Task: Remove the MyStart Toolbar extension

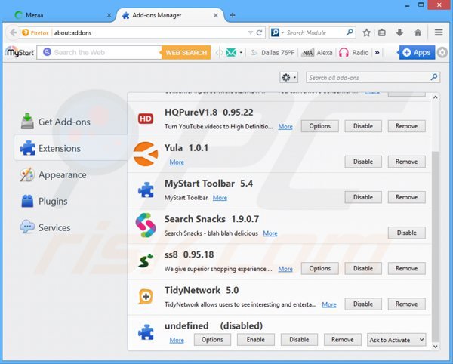Action: (406, 197)
